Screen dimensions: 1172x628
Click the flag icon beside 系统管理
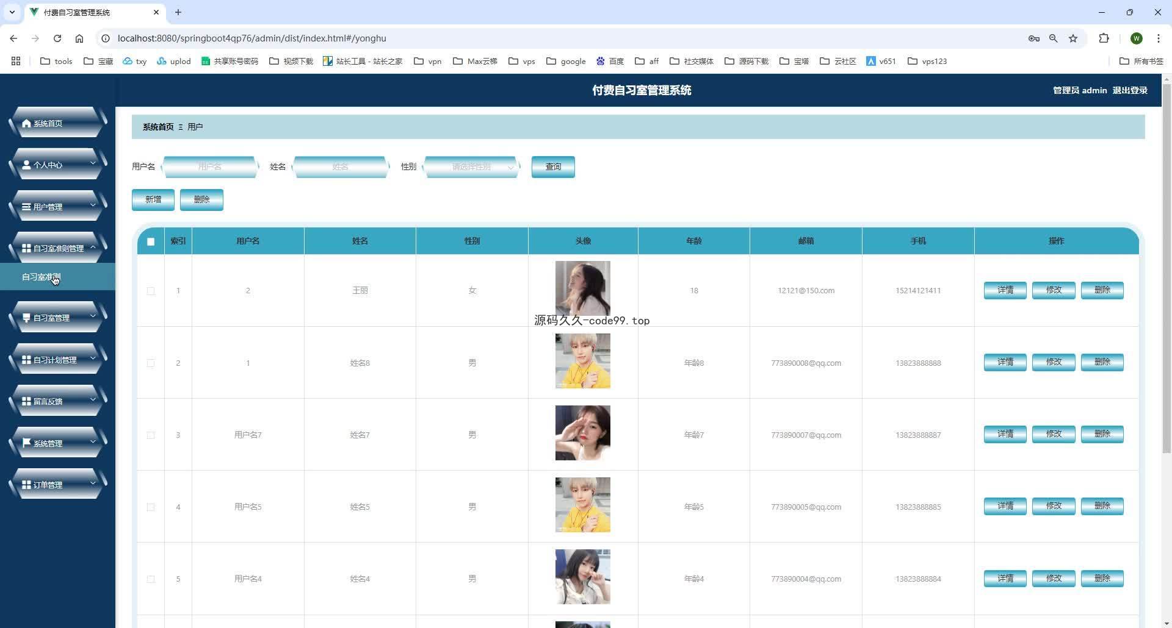[x=26, y=443]
